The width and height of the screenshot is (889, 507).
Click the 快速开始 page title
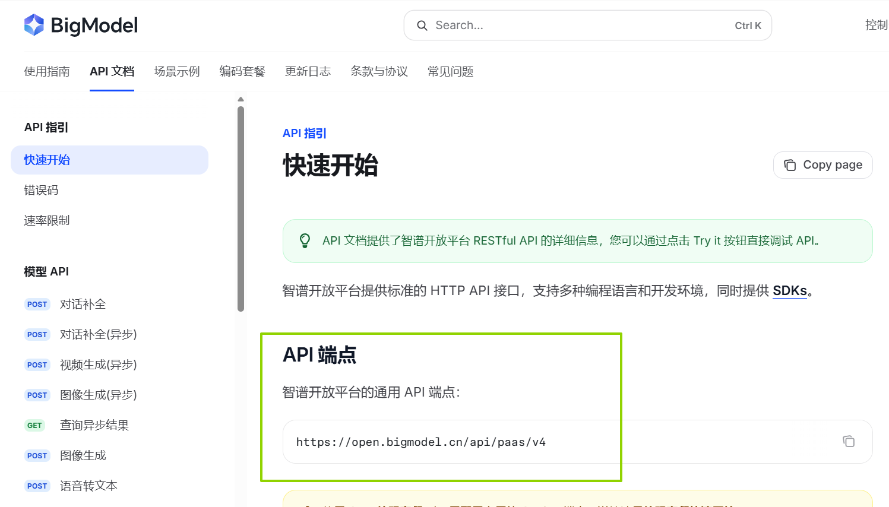point(330,165)
